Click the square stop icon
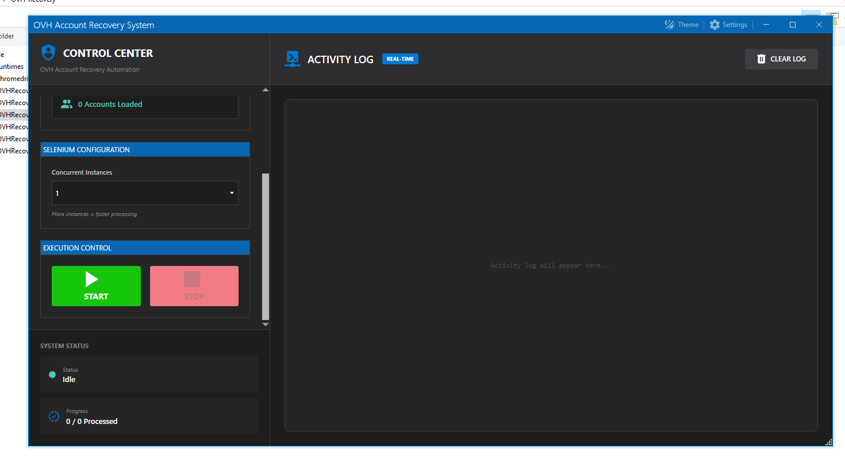The image size is (845, 459). [x=192, y=280]
